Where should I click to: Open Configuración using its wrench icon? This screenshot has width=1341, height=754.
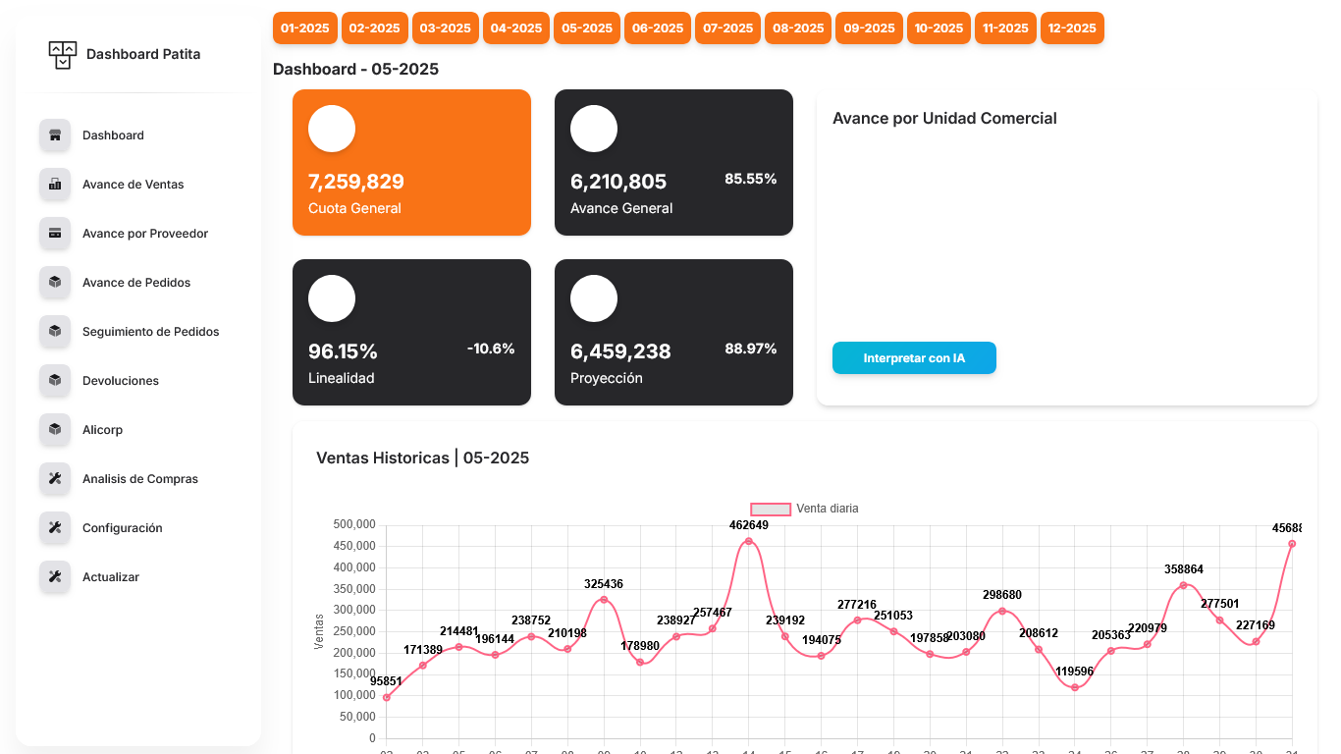(x=54, y=527)
